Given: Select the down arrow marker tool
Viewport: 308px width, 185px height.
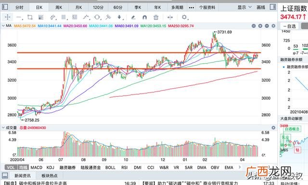Looking at the screenshot, I should (120, 17).
